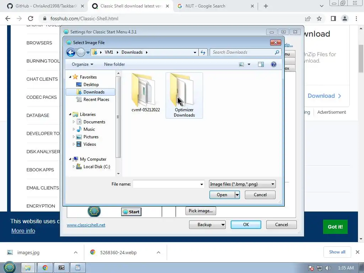Click the change view icon
The width and height of the screenshot is (364, 273).
pos(241,64)
